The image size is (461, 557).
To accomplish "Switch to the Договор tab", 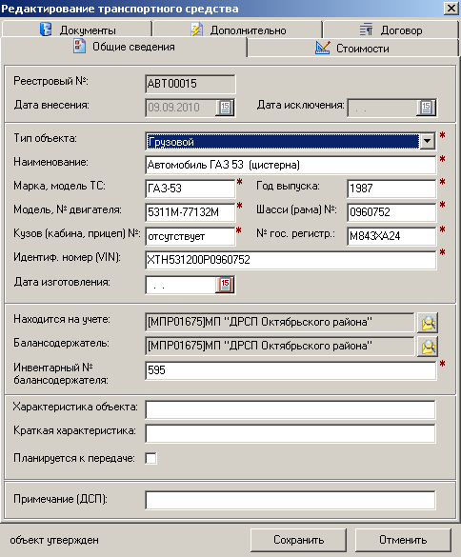I will [391, 30].
